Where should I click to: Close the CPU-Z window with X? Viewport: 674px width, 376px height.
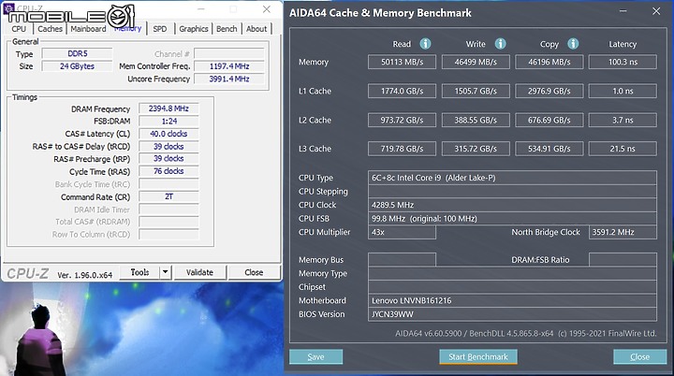[267, 9]
